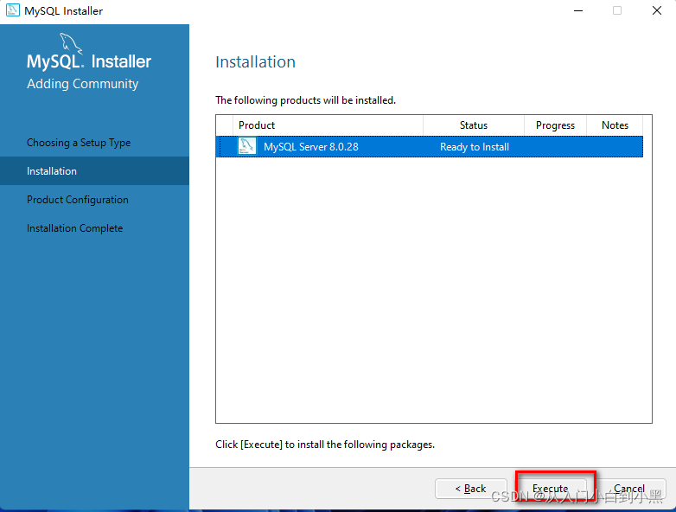This screenshot has width=676, height=512.
Task: Click the MySQL Server product icon
Action: (x=247, y=146)
